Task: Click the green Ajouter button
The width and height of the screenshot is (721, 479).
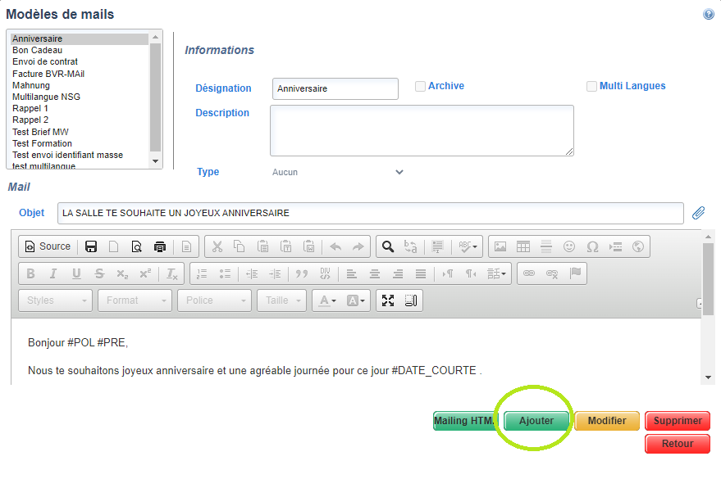Action: pyautogui.click(x=536, y=421)
